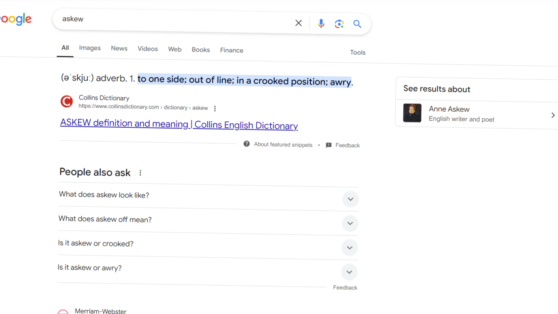
Task: Click the Feedback link below the questions
Action: [x=345, y=287]
